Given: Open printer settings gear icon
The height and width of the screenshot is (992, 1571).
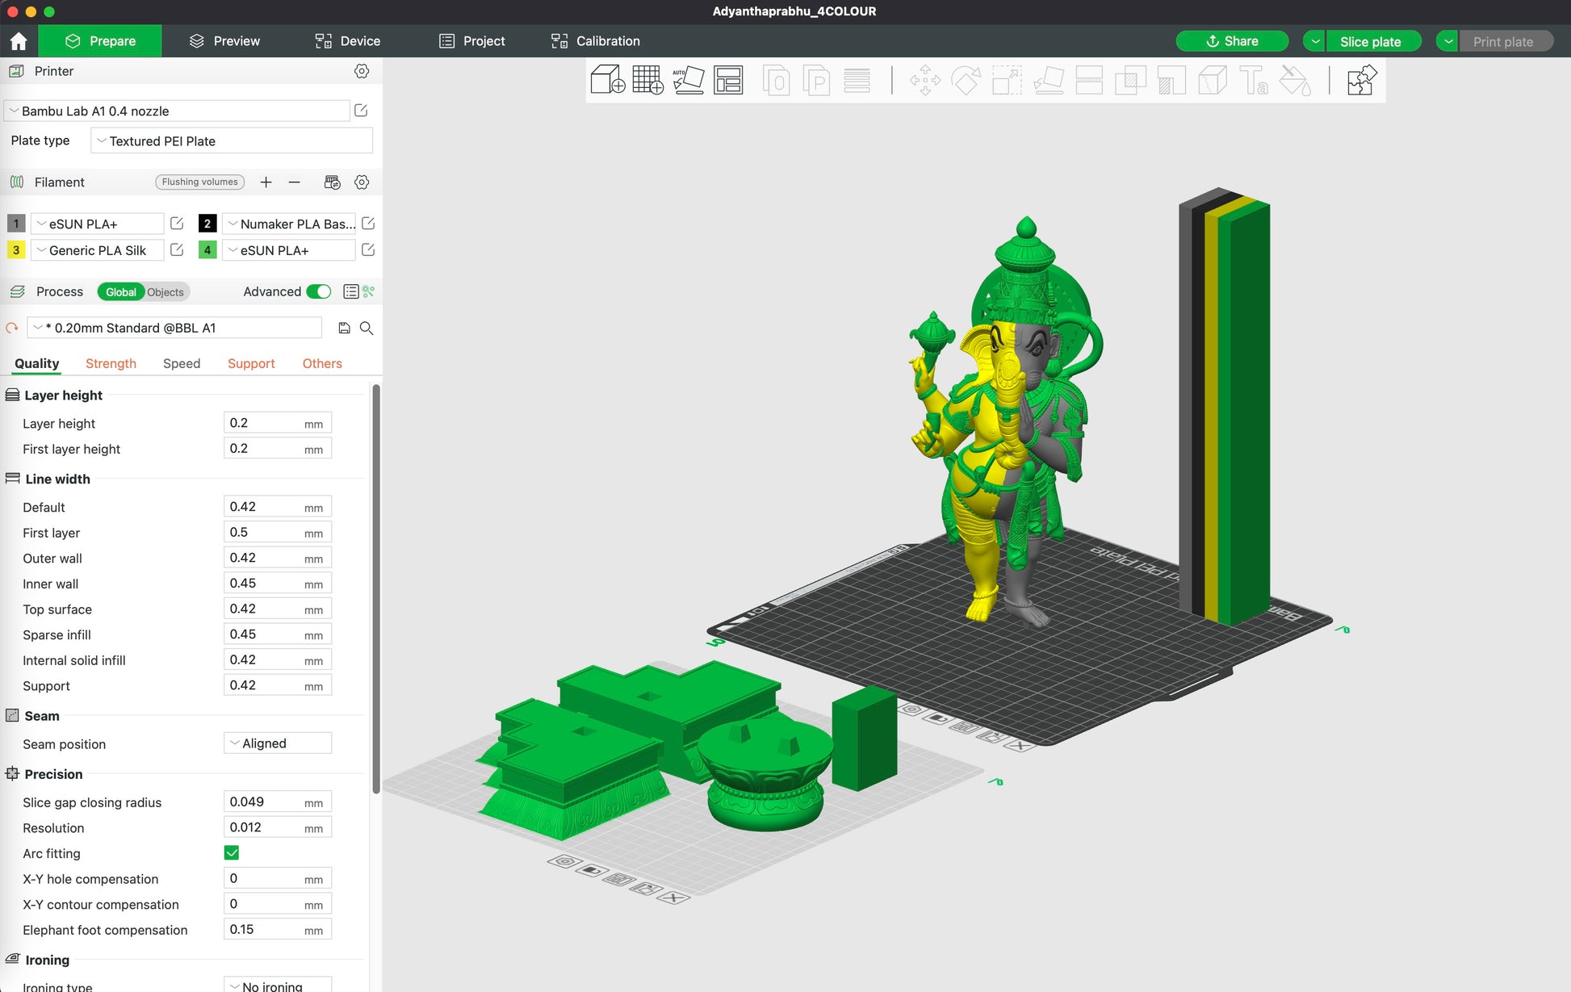Looking at the screenshot, I should (x=362, y=71).
